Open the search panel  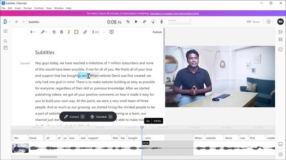point(5,41)
